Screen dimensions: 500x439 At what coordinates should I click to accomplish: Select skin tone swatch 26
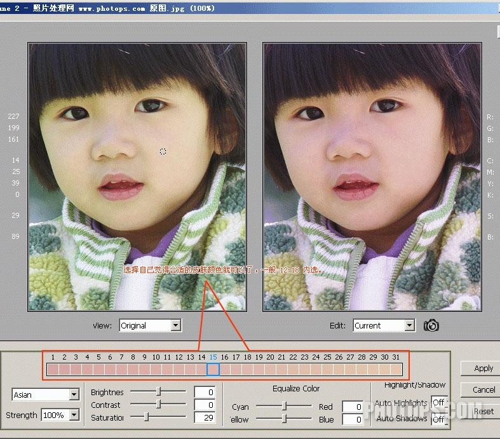(339, 370)
